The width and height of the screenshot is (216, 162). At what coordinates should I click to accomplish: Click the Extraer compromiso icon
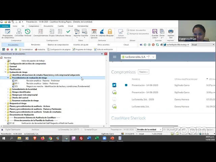click(121, 34)
